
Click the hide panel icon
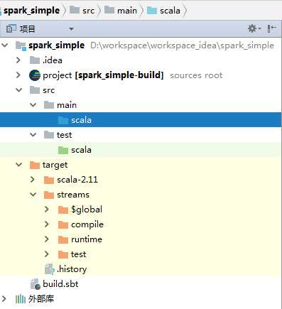(x=271, y=28)
